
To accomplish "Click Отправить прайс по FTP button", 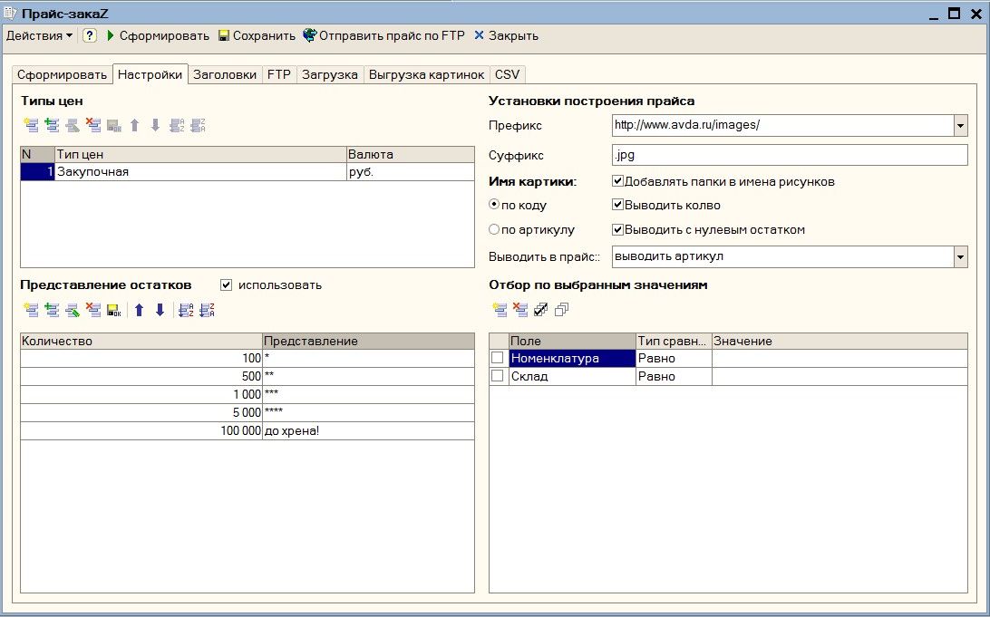I will [383, 35].
